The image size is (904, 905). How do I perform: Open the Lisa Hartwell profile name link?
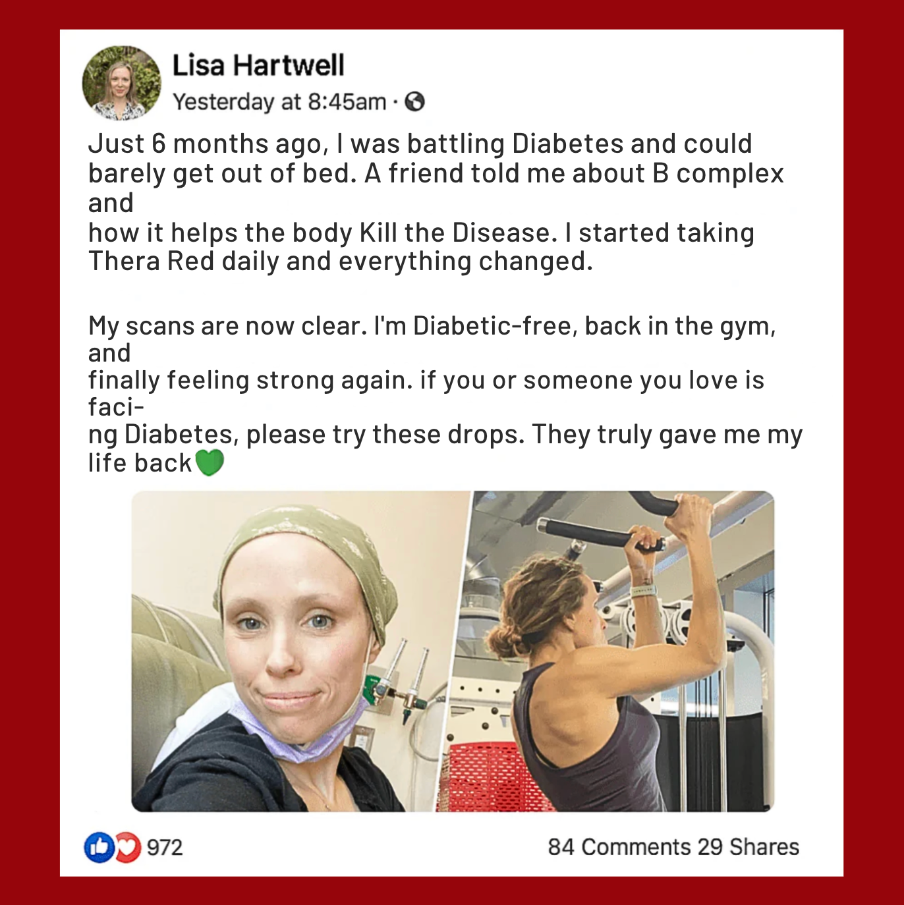click(258, 65)
